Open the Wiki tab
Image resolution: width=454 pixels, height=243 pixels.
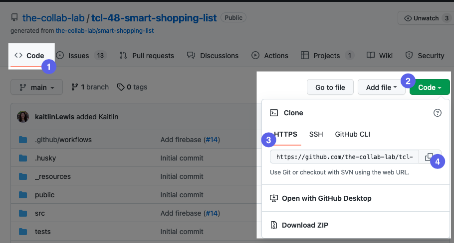(x=379, y=55)
